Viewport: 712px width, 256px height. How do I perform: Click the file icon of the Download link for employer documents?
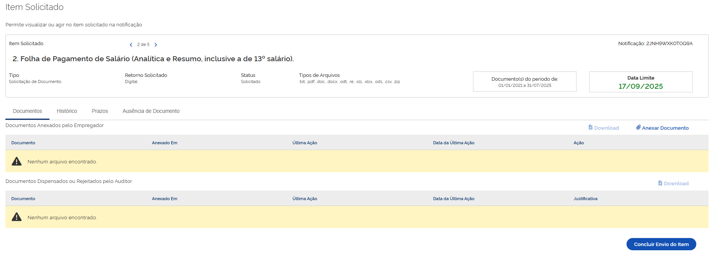tap(591, 127)
